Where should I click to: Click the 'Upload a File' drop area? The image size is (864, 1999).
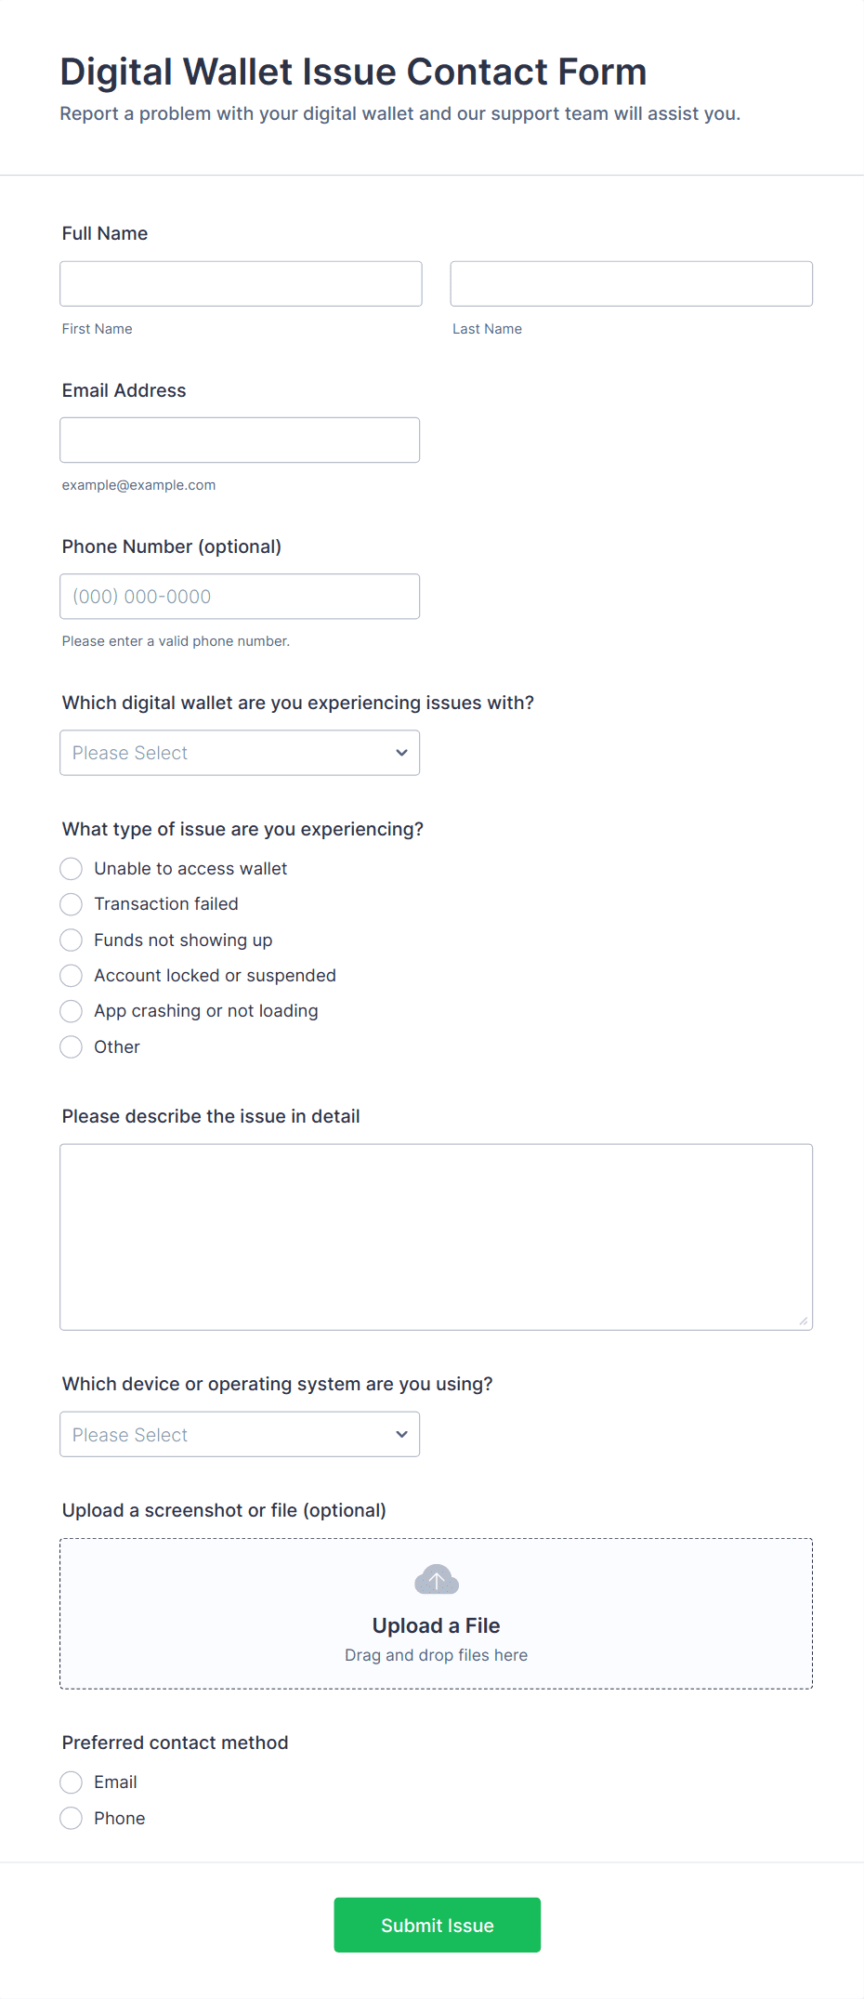(x=437, y=1613)
